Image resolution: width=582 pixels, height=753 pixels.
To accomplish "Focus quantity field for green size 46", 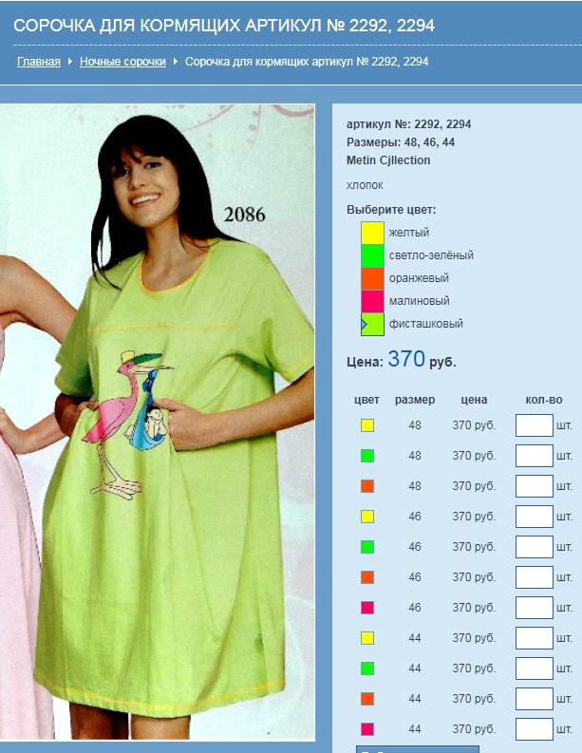I will coord(535,547).
